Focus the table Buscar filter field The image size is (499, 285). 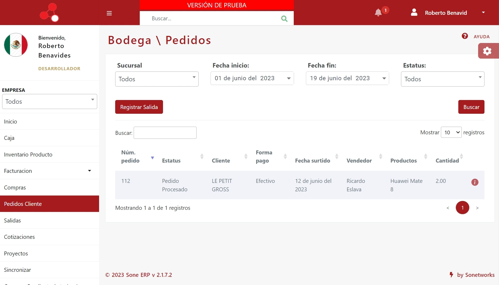[x=165, y=133]
